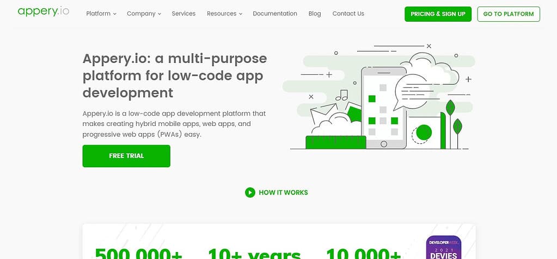This screenshot has height=259, width=557.
Task: Click the appery.io logo
Action: point(44,11)
